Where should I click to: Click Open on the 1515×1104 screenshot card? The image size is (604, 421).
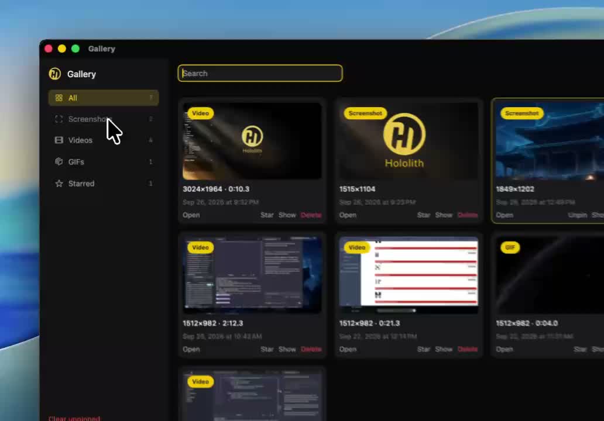point(348,215)
